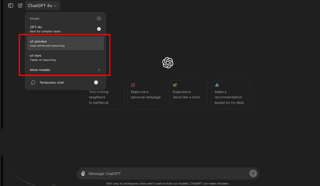This screenshot has height=186, width=320.
Task: Click 'Best for complex tasks' description
Action: tap(45, 31)
